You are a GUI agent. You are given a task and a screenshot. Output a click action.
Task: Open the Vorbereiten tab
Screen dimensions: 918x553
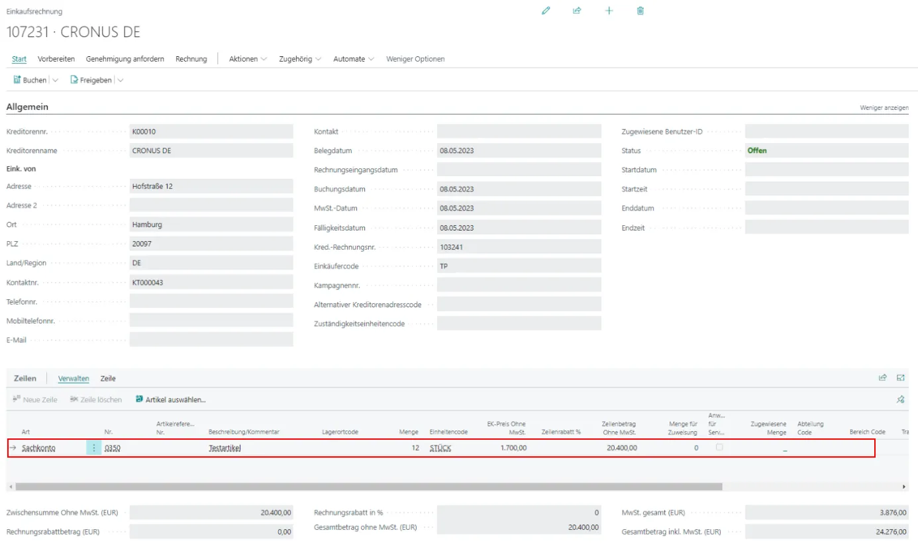click(x=56, y=59)
